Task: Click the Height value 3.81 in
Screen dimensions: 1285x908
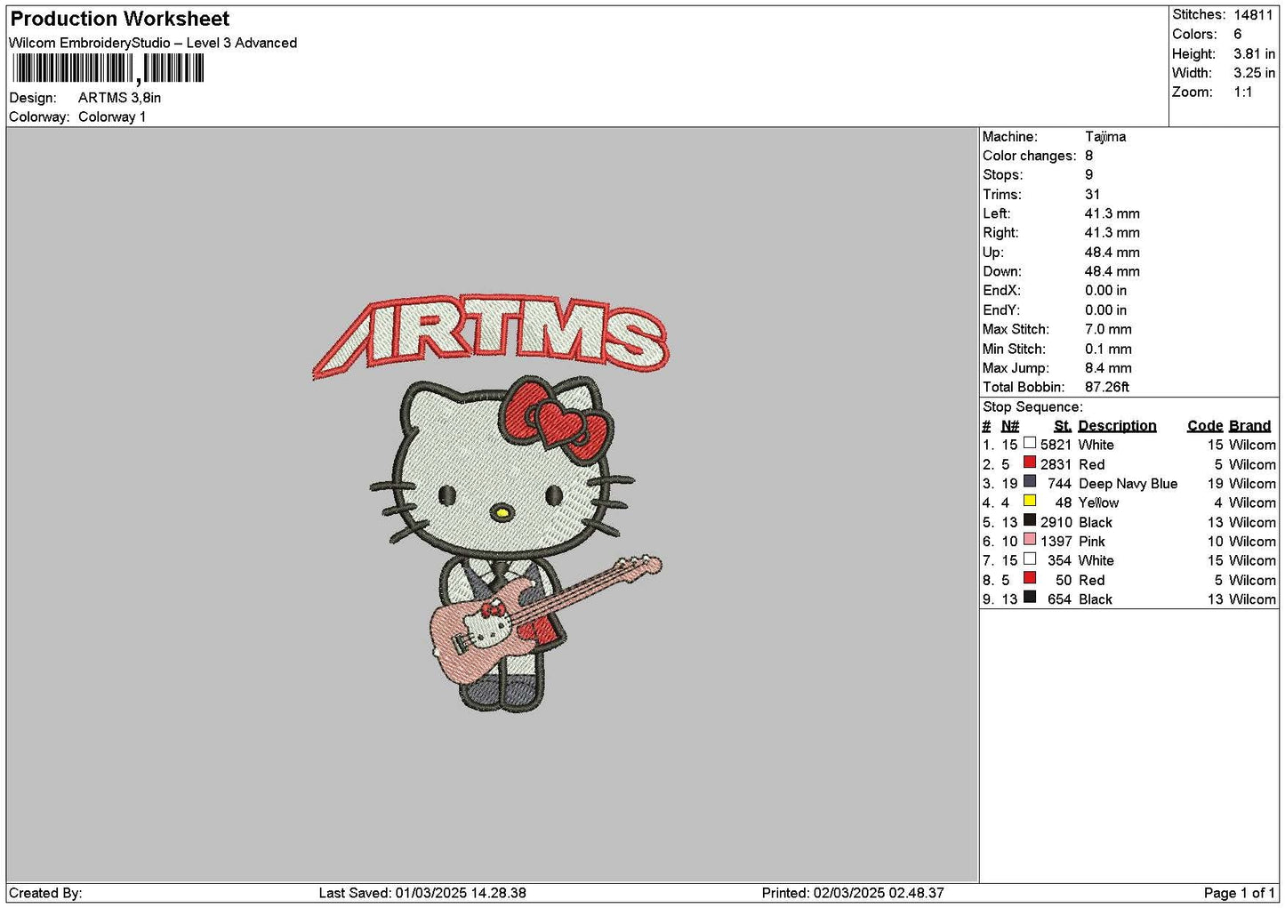Action: (x=1254, y=53)
